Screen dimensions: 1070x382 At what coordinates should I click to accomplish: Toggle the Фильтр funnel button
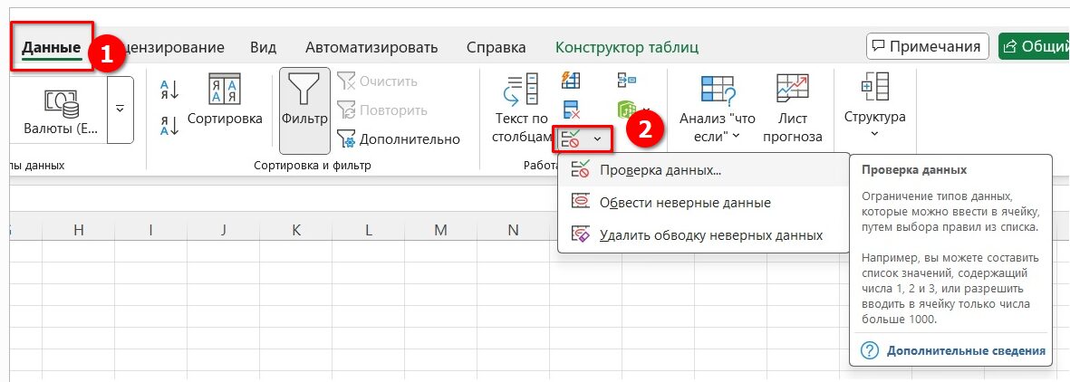(x=304, y=110)
